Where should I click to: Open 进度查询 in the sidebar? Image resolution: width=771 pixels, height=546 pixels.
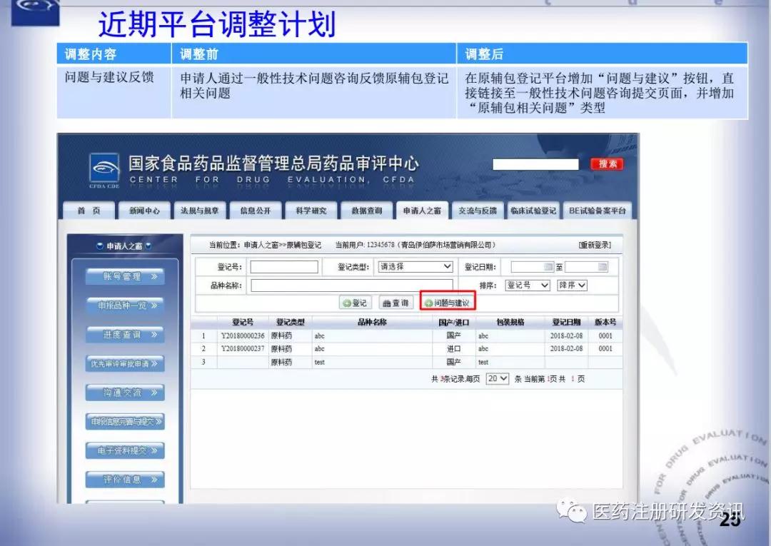125,334
